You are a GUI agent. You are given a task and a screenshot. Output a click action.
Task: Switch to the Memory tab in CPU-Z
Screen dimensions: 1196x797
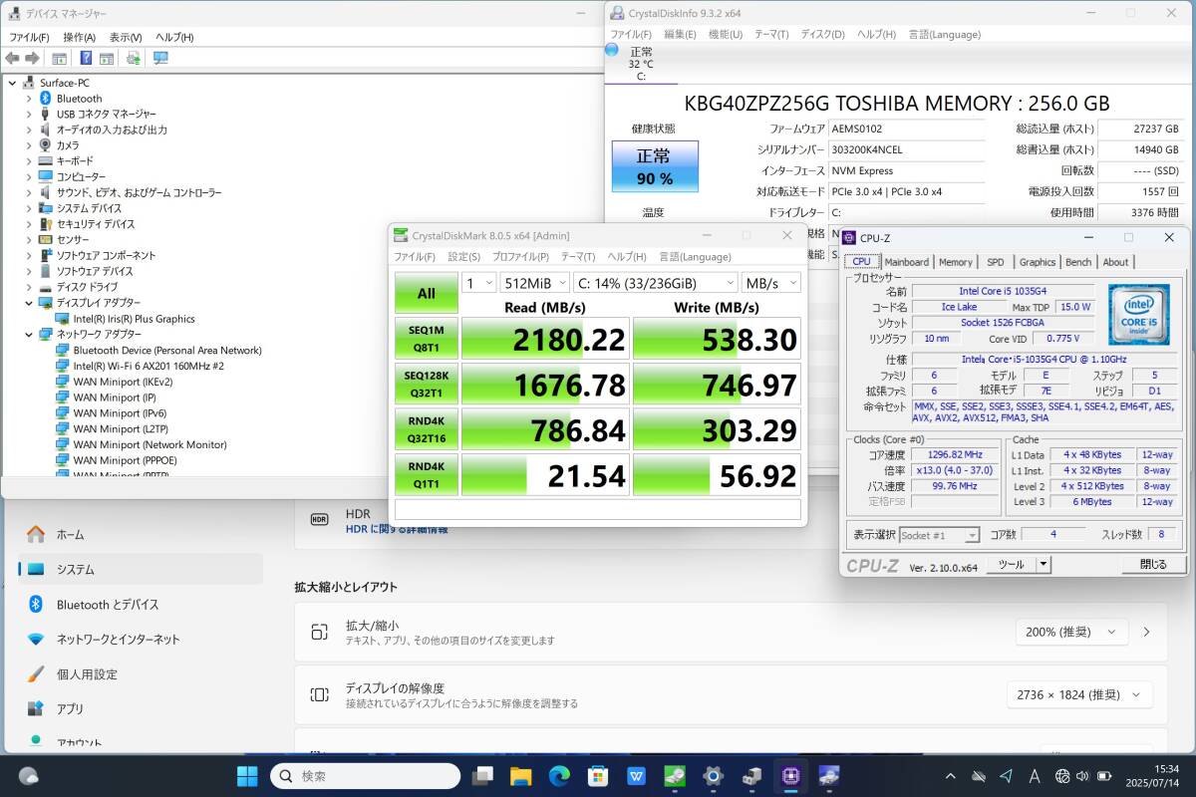956,262
